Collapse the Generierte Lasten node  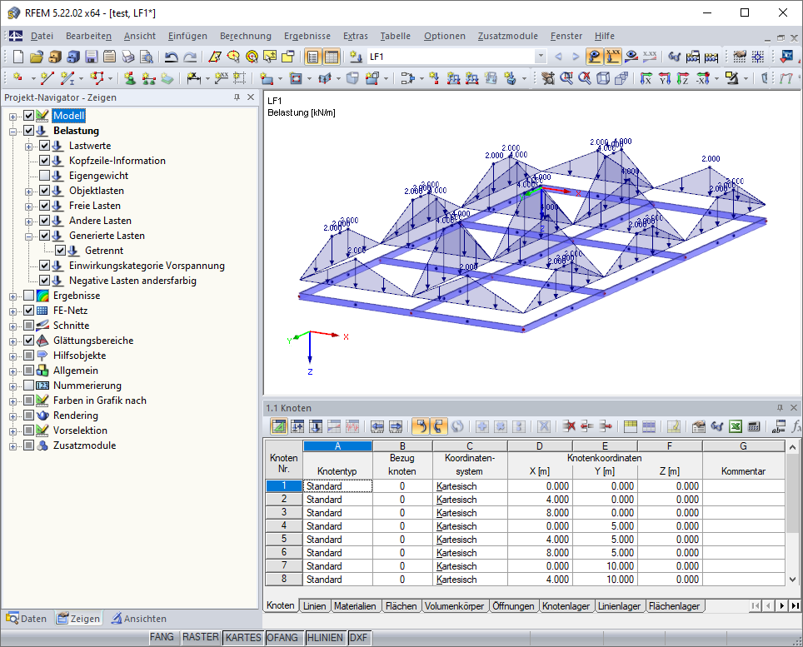pos(28,236)
